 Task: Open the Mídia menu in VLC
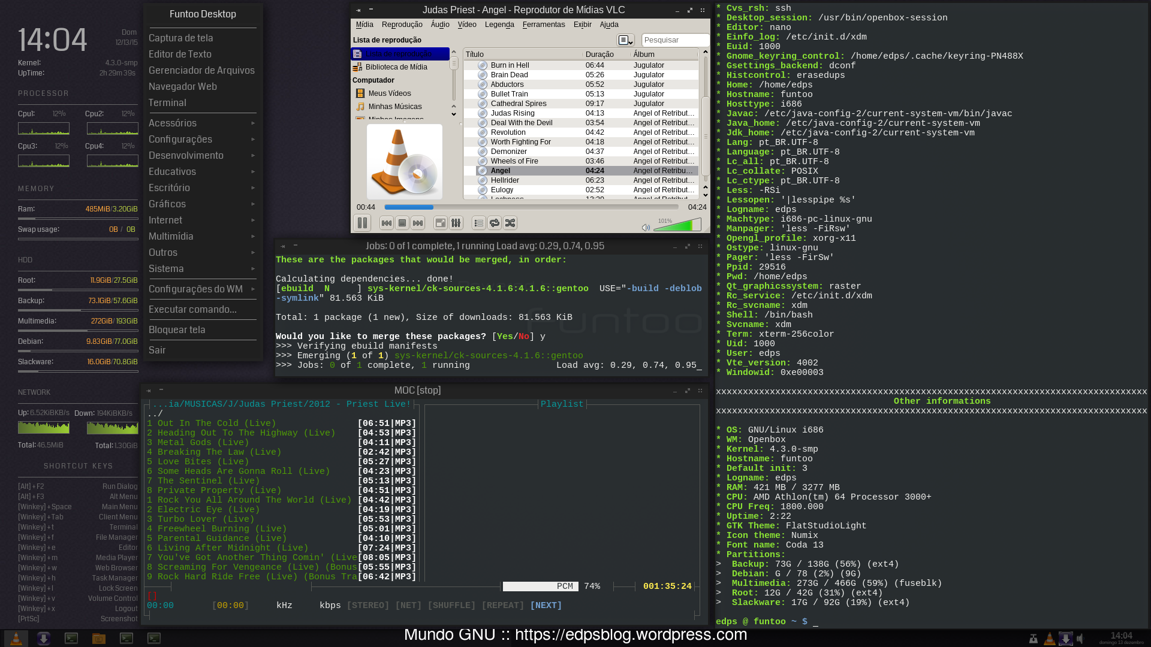[364, 25]
